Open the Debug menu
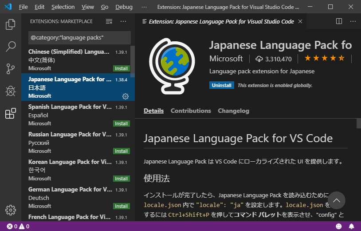 (x=124, y=7)
